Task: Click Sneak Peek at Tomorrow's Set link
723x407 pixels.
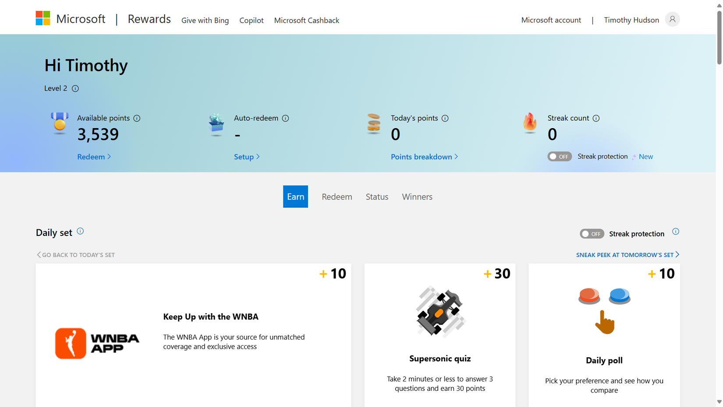Action: [627, 255]
